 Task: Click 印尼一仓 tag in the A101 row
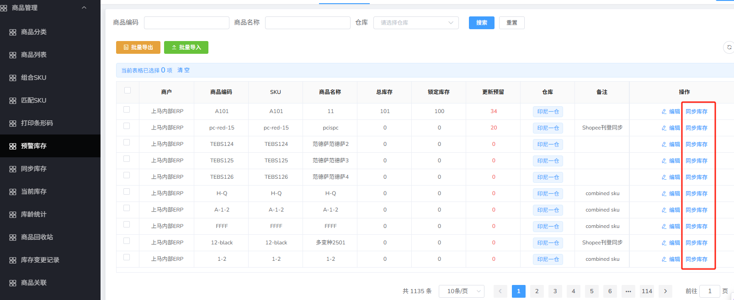click(548, 112)
